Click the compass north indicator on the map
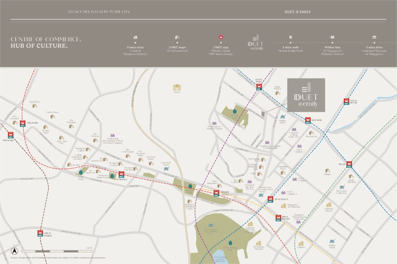 pyautogui.click(x=14, y=250)
